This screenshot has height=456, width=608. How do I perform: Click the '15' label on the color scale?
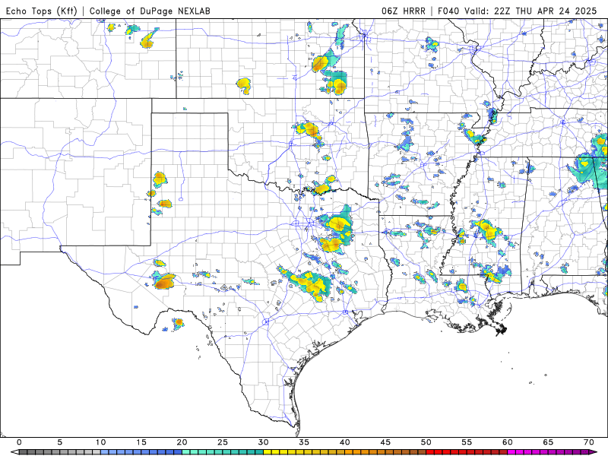coord(141,442)
